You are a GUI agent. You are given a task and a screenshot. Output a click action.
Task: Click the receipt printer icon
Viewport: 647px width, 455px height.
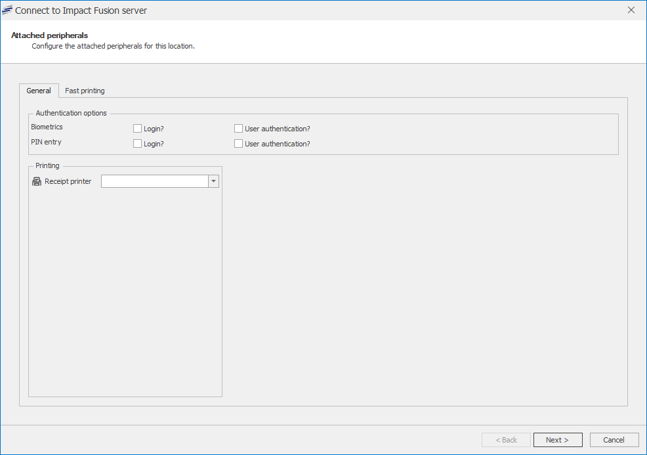pos(37,181)
